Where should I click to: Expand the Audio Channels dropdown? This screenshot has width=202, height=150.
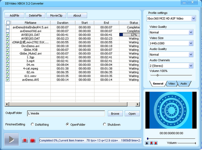pyautogui.click(x=191, y=65)
